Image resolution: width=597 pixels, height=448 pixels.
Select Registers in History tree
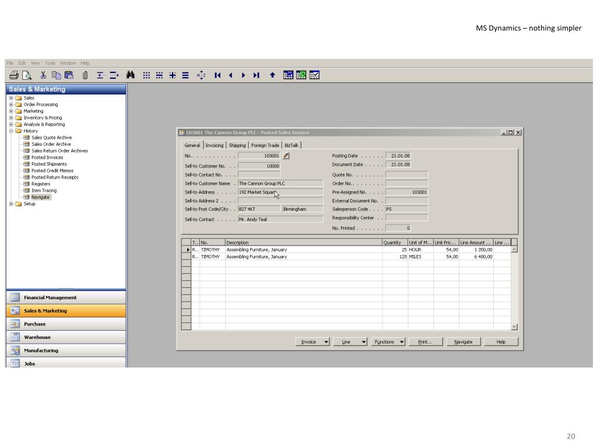coord(41,184)
